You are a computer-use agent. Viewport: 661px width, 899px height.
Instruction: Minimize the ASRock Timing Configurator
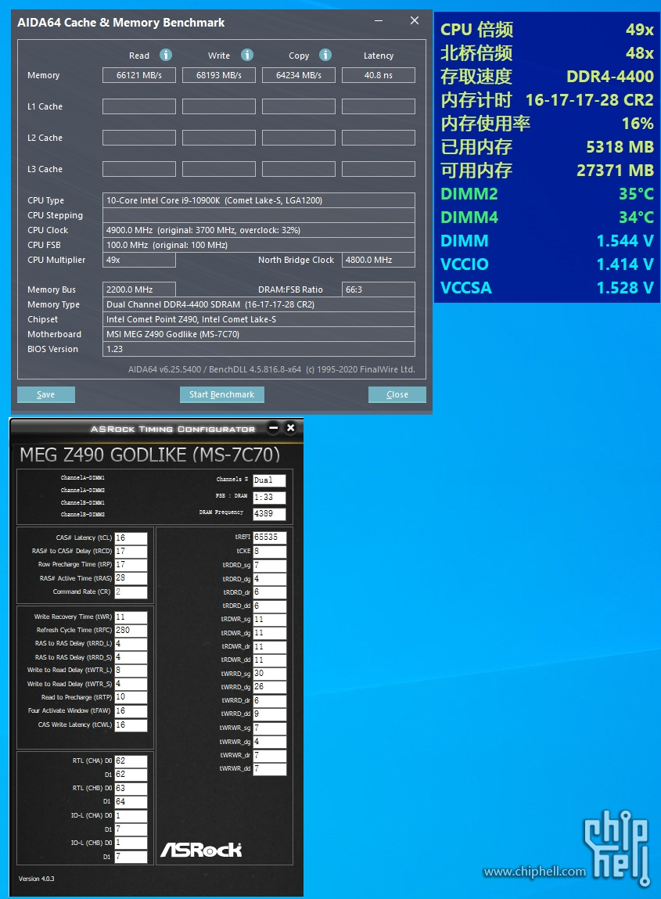(x=274, y=428)
